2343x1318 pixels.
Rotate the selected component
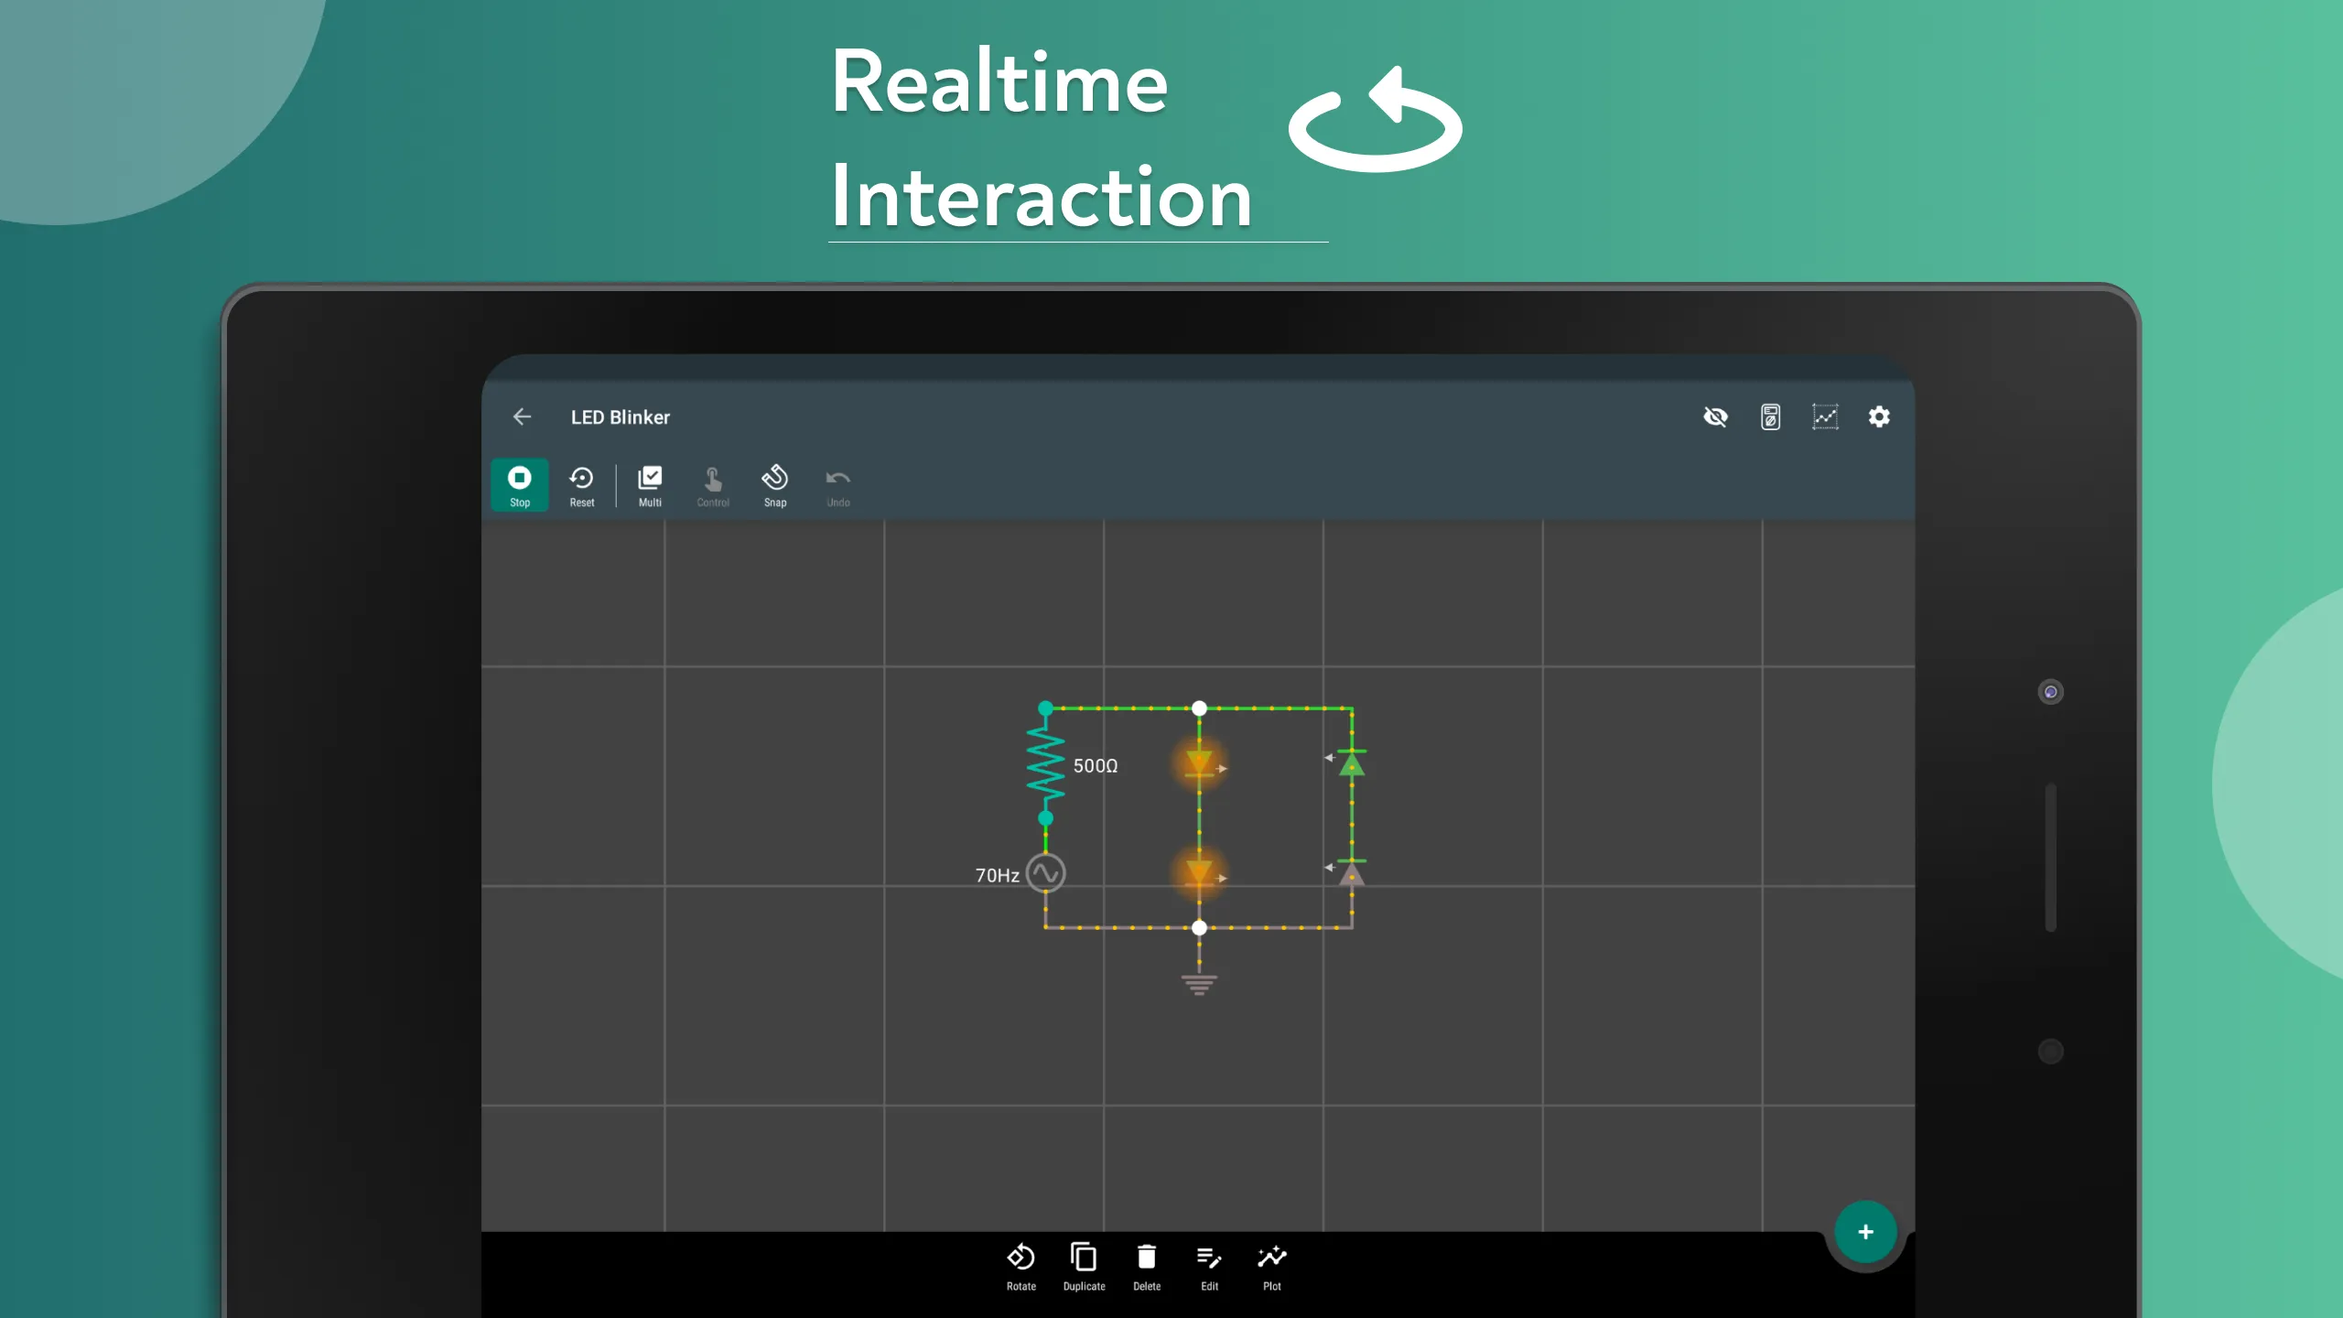pos(1021,1267)
